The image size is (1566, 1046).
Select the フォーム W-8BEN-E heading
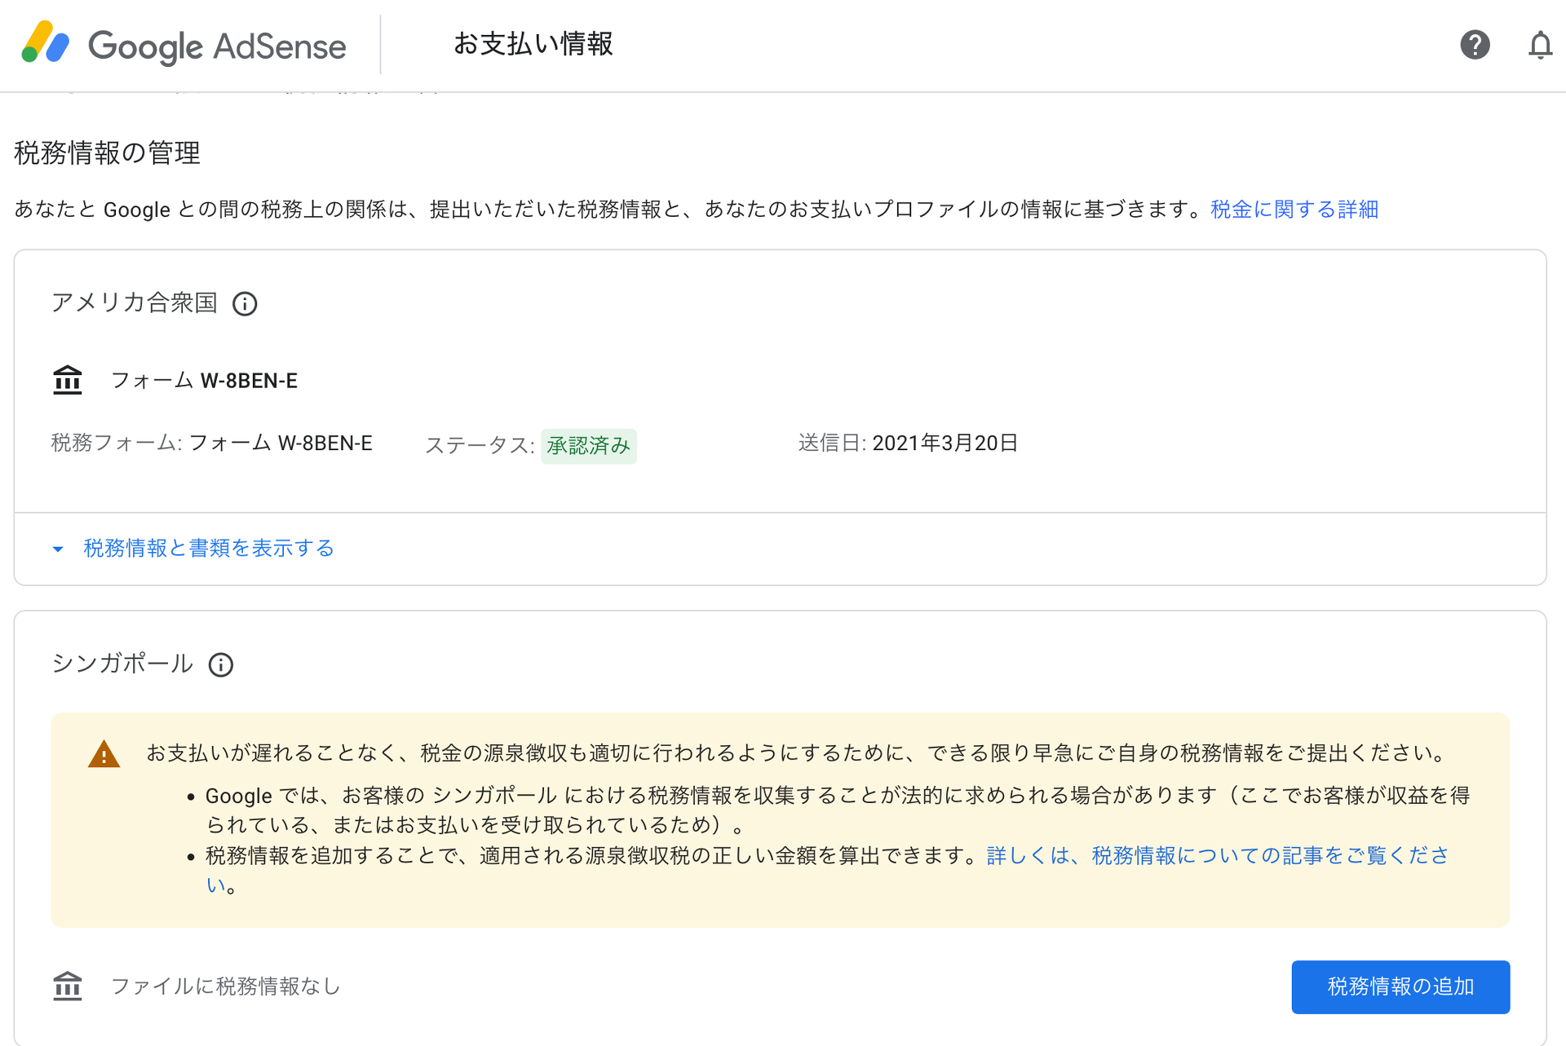(204, 381)
